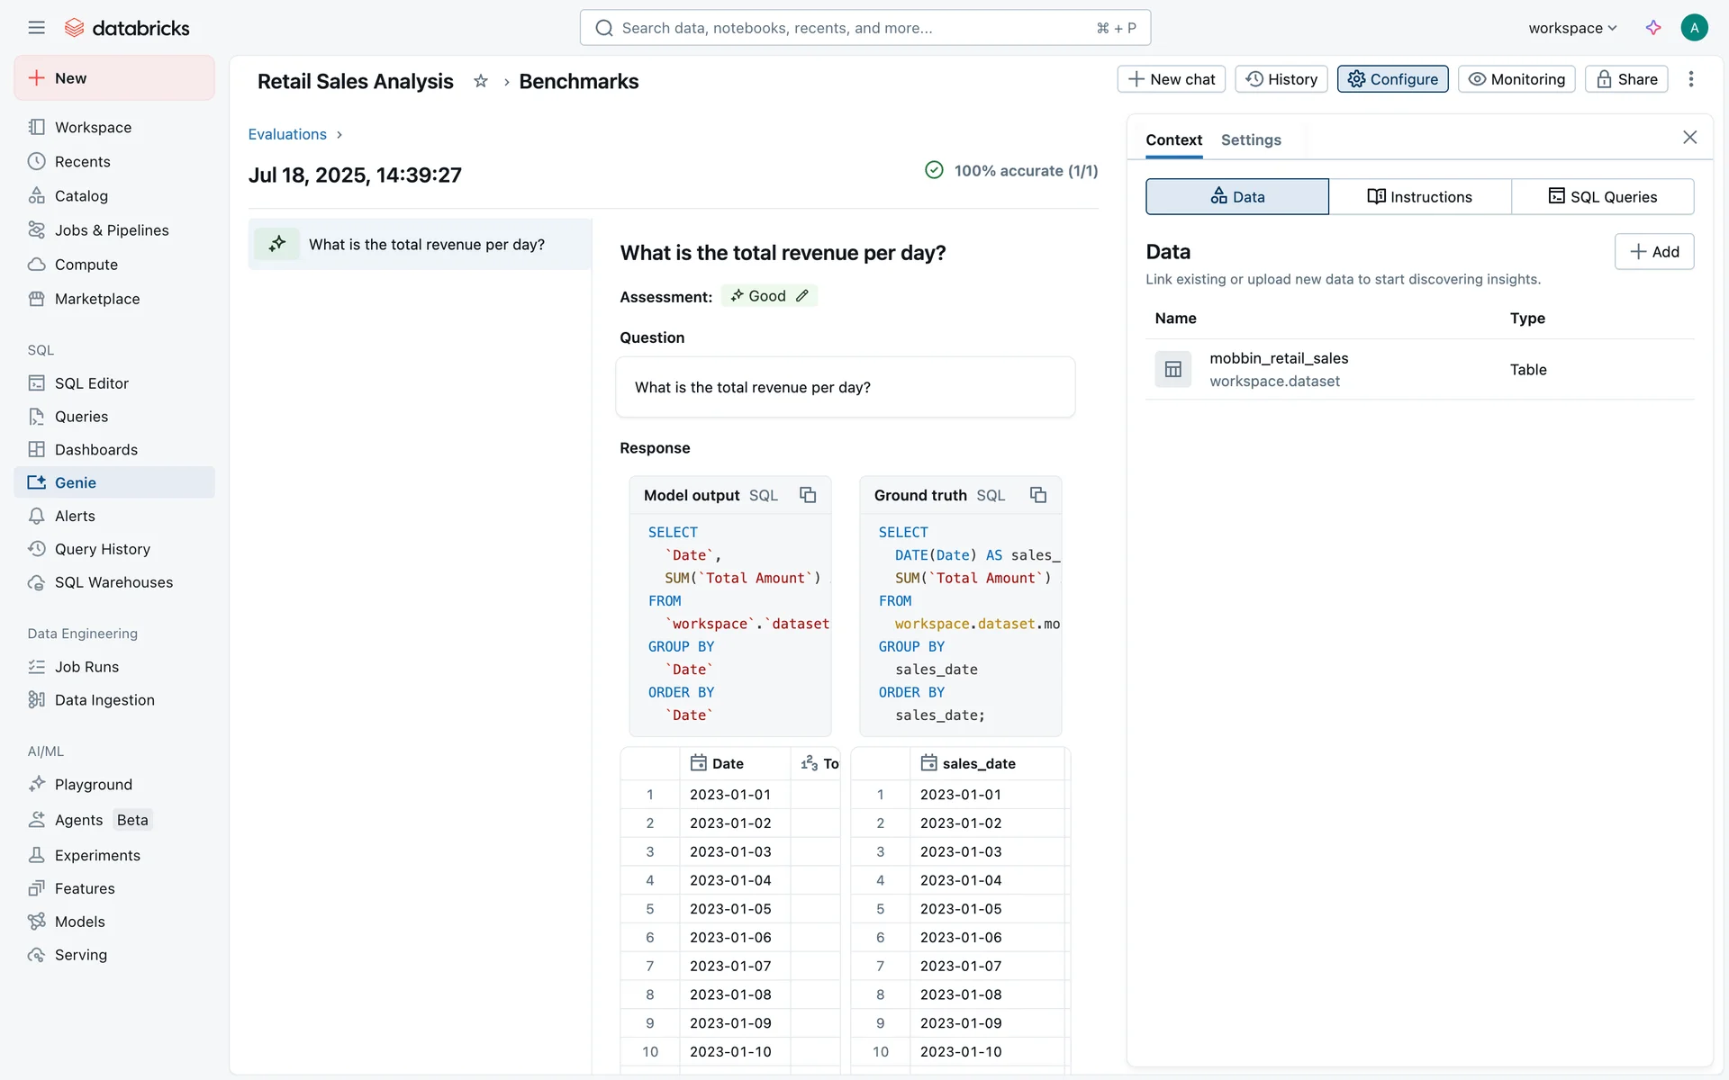Edit the Good assessment pencil icon
This screenshot has height=1080, width=1729.
(802, 296)
